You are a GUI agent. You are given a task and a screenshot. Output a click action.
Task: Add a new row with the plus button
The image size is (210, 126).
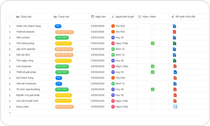tap(10, 113)
